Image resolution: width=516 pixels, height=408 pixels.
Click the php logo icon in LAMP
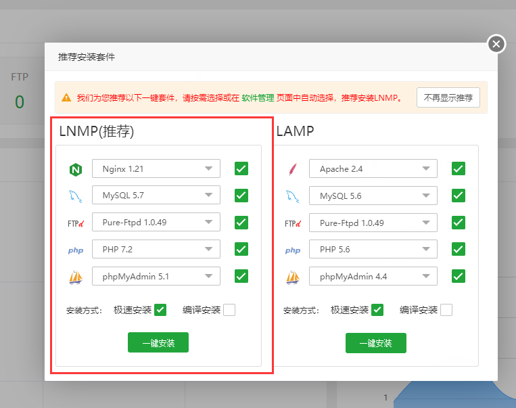pyautogui.click(x=293, y=250)
